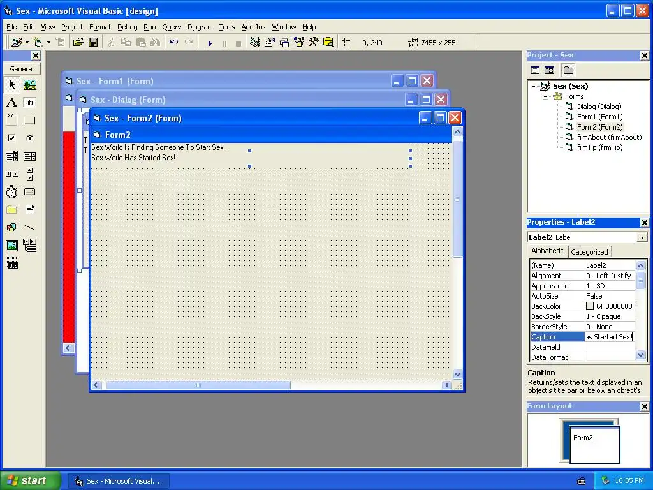Viewport: 653px width, 490px height.
Task: Collapse the Forms folder in project tree
Action: coord(546,96)
